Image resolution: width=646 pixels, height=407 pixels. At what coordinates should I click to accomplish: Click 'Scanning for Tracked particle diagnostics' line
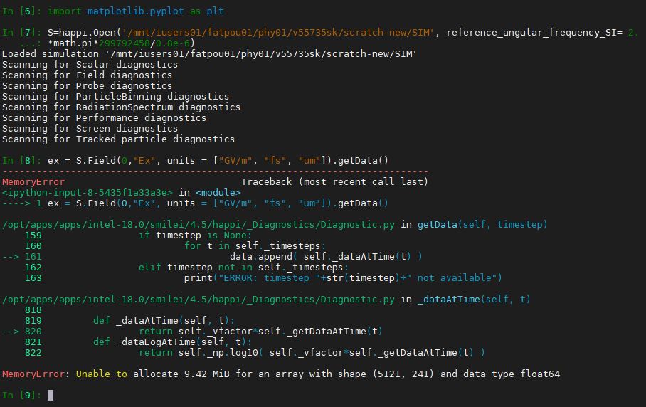click(x=118, y=139)
